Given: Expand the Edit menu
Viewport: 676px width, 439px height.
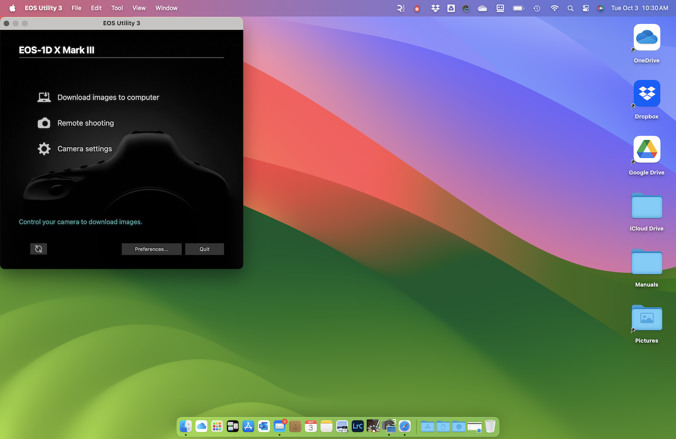Looking at the screenshot, I should [96, 8].
